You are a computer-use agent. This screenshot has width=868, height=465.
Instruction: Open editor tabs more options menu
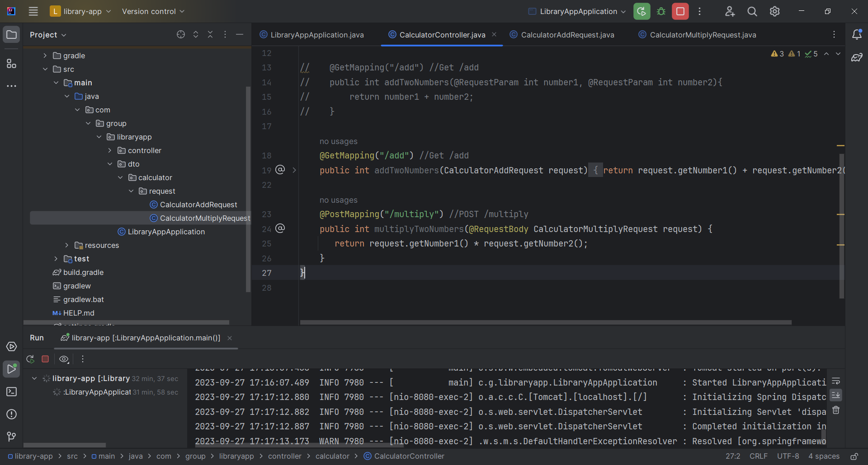(x=834, y=34)
